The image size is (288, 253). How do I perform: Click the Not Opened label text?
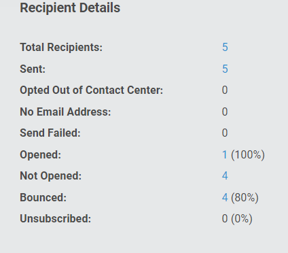click(x=51, y=175)
